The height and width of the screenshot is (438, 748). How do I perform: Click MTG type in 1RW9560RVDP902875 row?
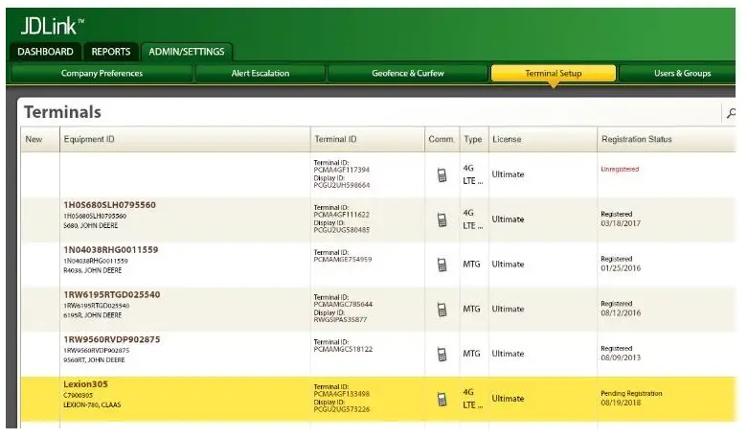tap(471, 354)
